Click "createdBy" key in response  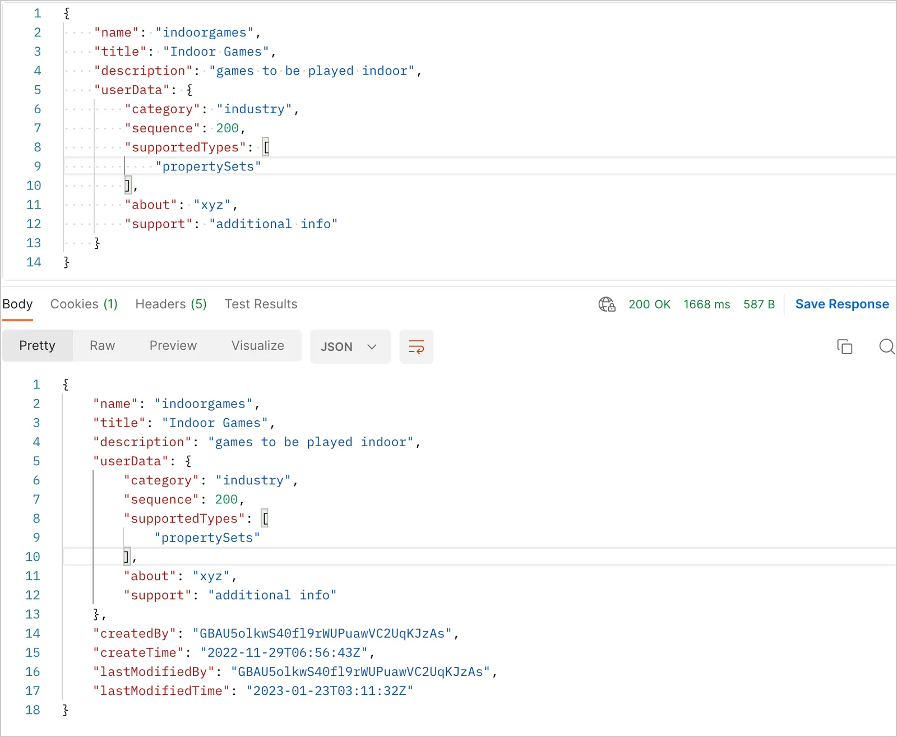[x=135, y=634]
